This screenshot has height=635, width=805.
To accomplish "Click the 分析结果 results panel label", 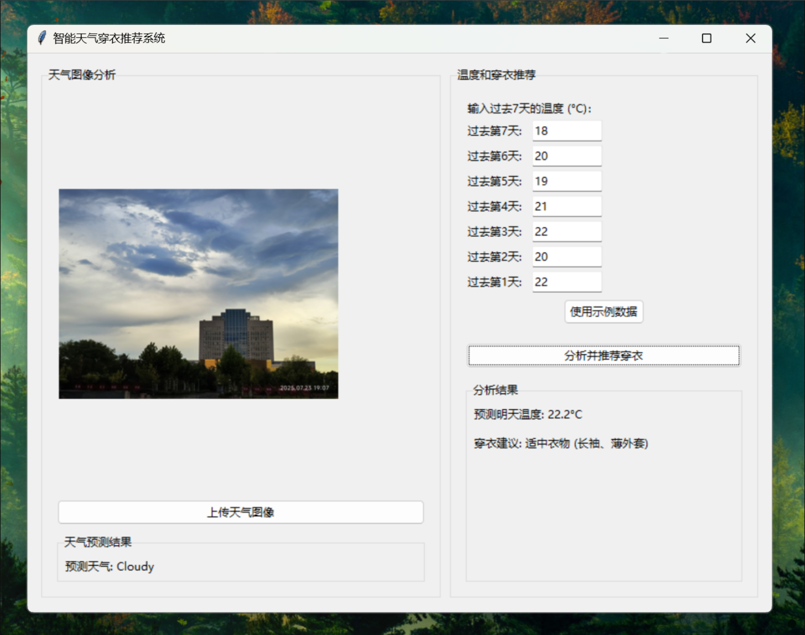I will point(495,390).
